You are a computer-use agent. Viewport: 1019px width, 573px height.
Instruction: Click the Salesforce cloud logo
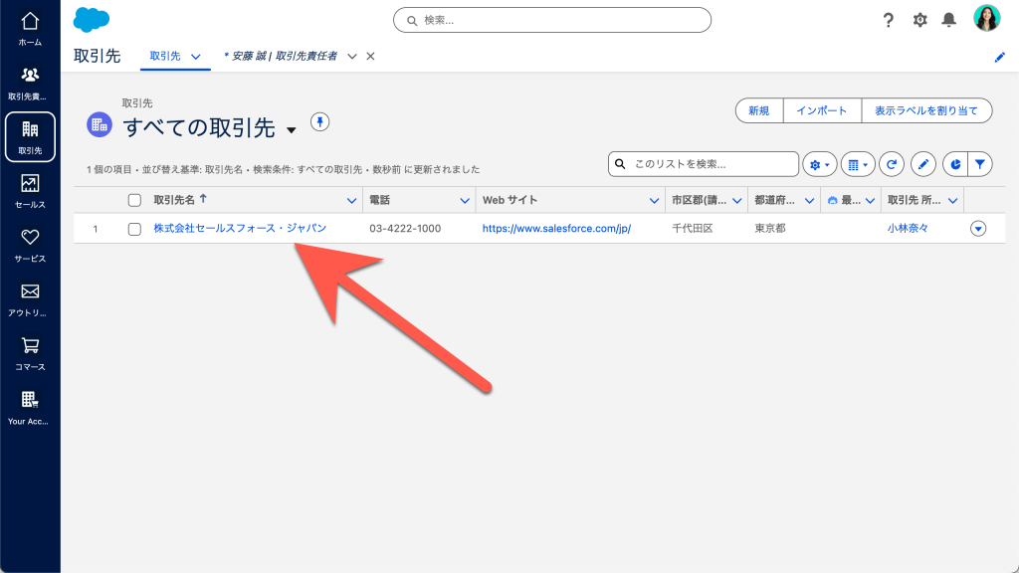(91, 20)
